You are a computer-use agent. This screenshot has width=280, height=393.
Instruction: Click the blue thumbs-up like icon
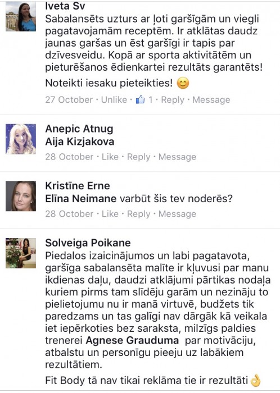[x=140, y=99]
